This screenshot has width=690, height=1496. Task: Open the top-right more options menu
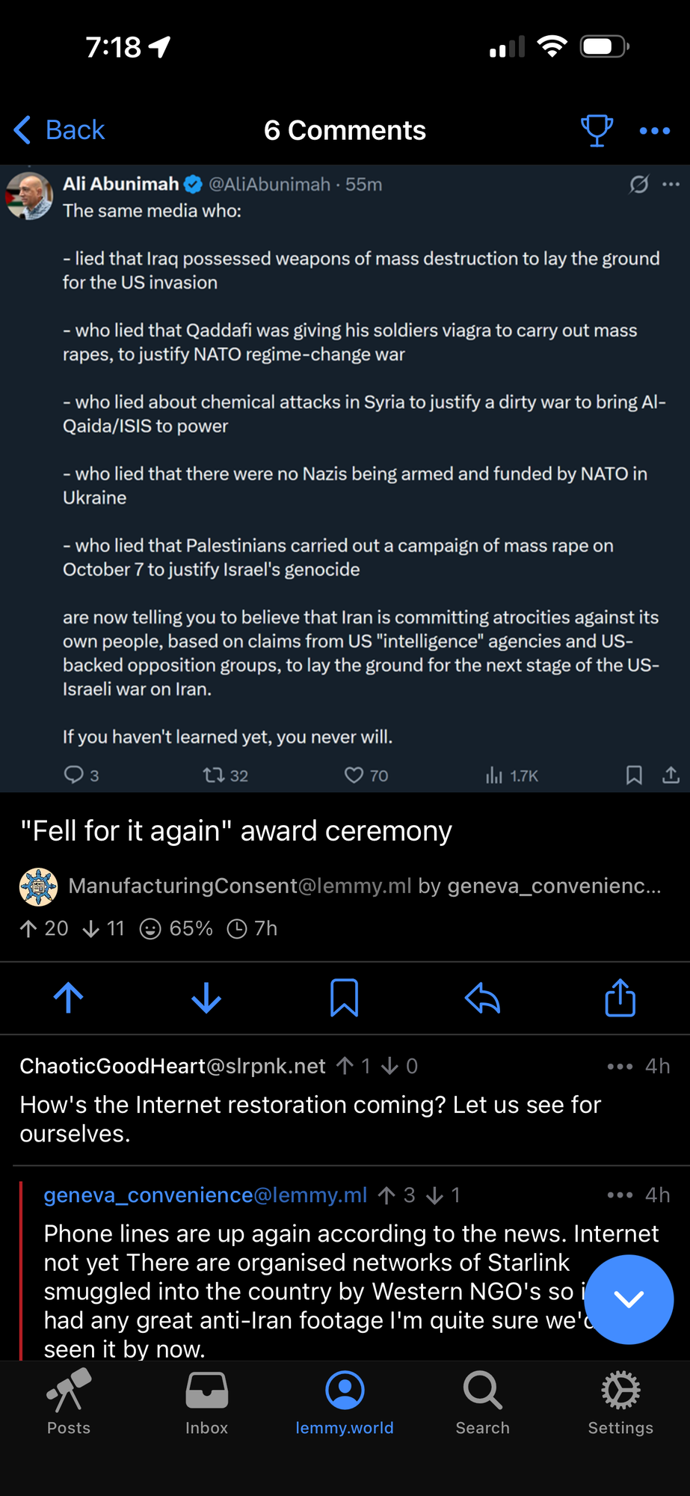click(x=655, y=131)
